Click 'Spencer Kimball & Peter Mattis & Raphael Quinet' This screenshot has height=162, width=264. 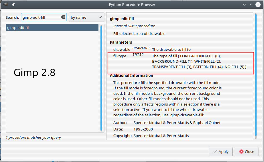tap(177, 123)
